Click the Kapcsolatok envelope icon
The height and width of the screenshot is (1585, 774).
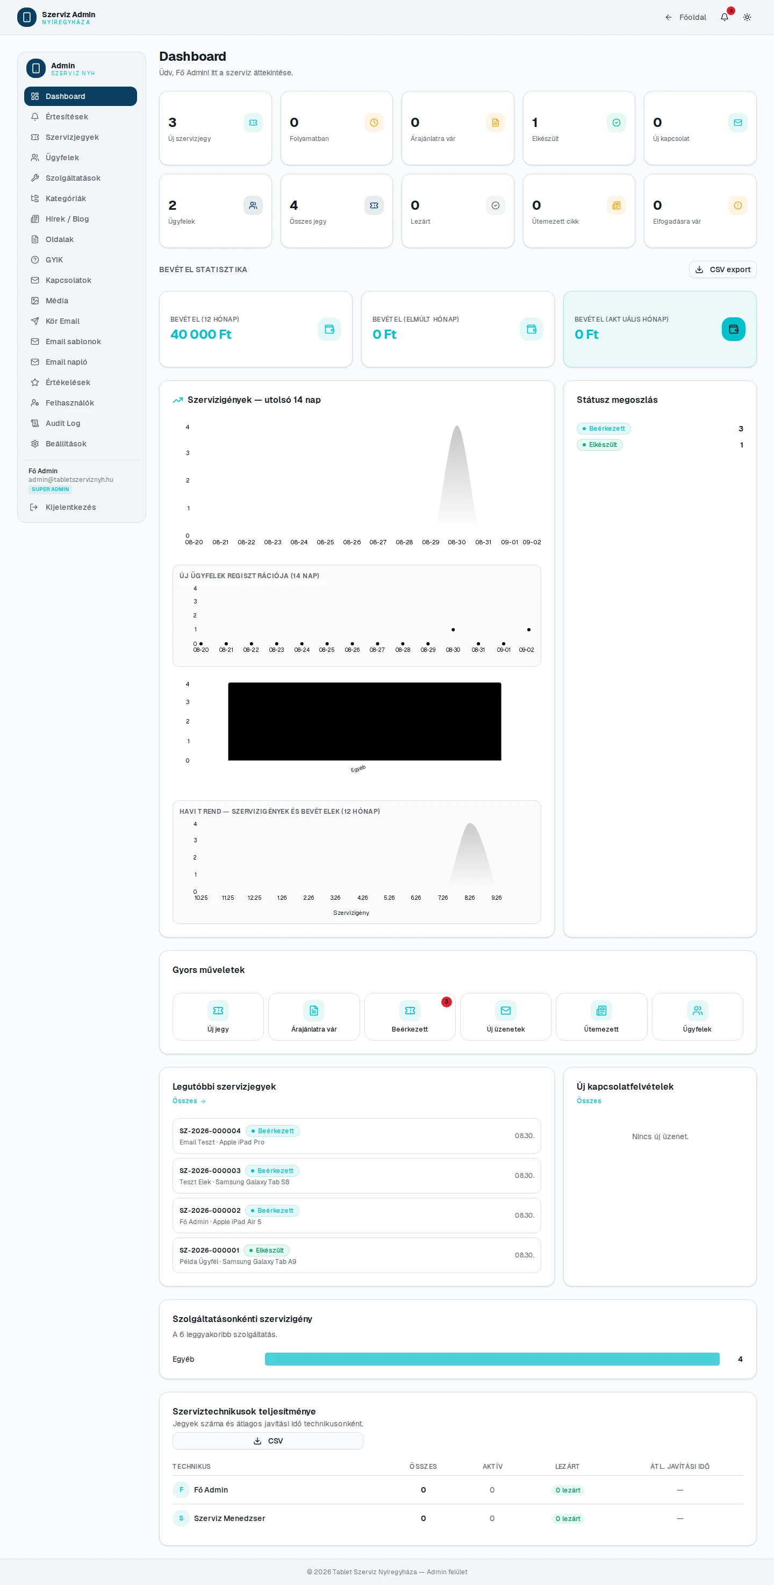(35, 280)
